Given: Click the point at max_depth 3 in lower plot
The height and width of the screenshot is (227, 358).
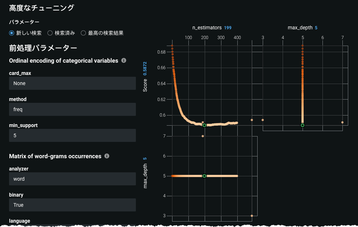Looking at the screenshot, I should coord(252,216).
